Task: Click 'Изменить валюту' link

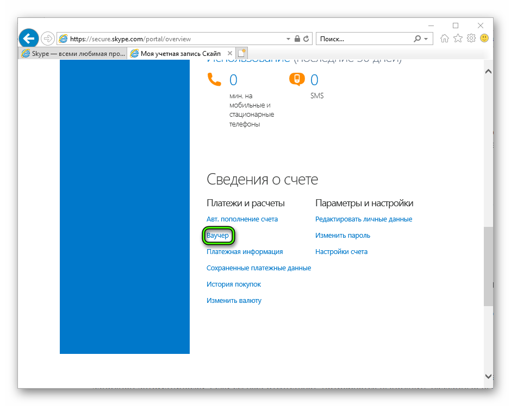Action: (x=234, y=301)
